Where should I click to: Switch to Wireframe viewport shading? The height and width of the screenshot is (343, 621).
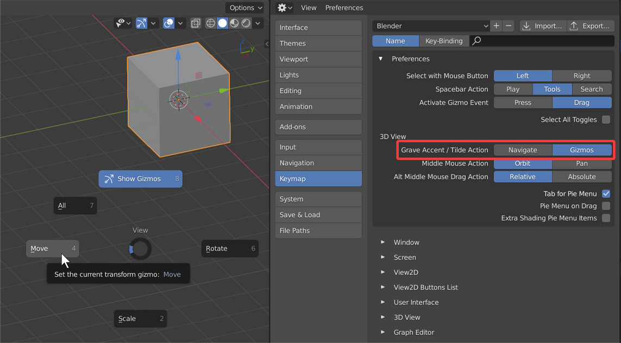tap(210, 23)
